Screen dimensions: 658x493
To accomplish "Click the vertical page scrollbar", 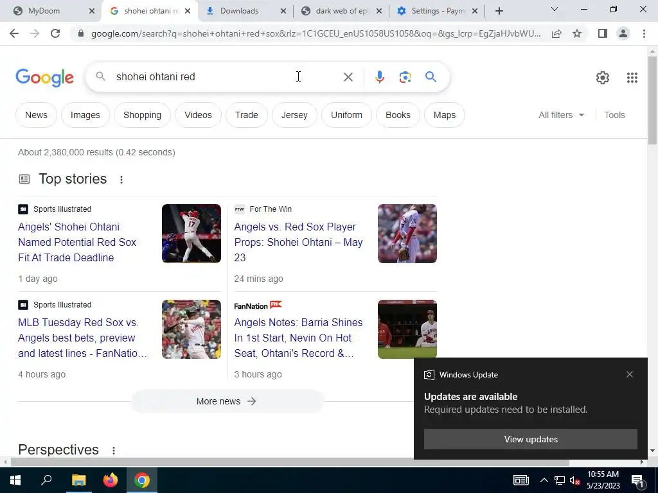I will tap(653, 101).
